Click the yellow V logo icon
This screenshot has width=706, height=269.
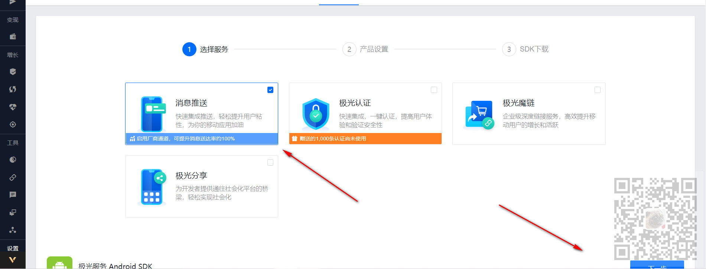pyautogui.click(x=13, y=260)
